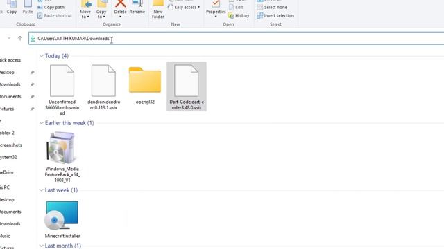Collapse the Today (4) group

[x=42, y=56]
